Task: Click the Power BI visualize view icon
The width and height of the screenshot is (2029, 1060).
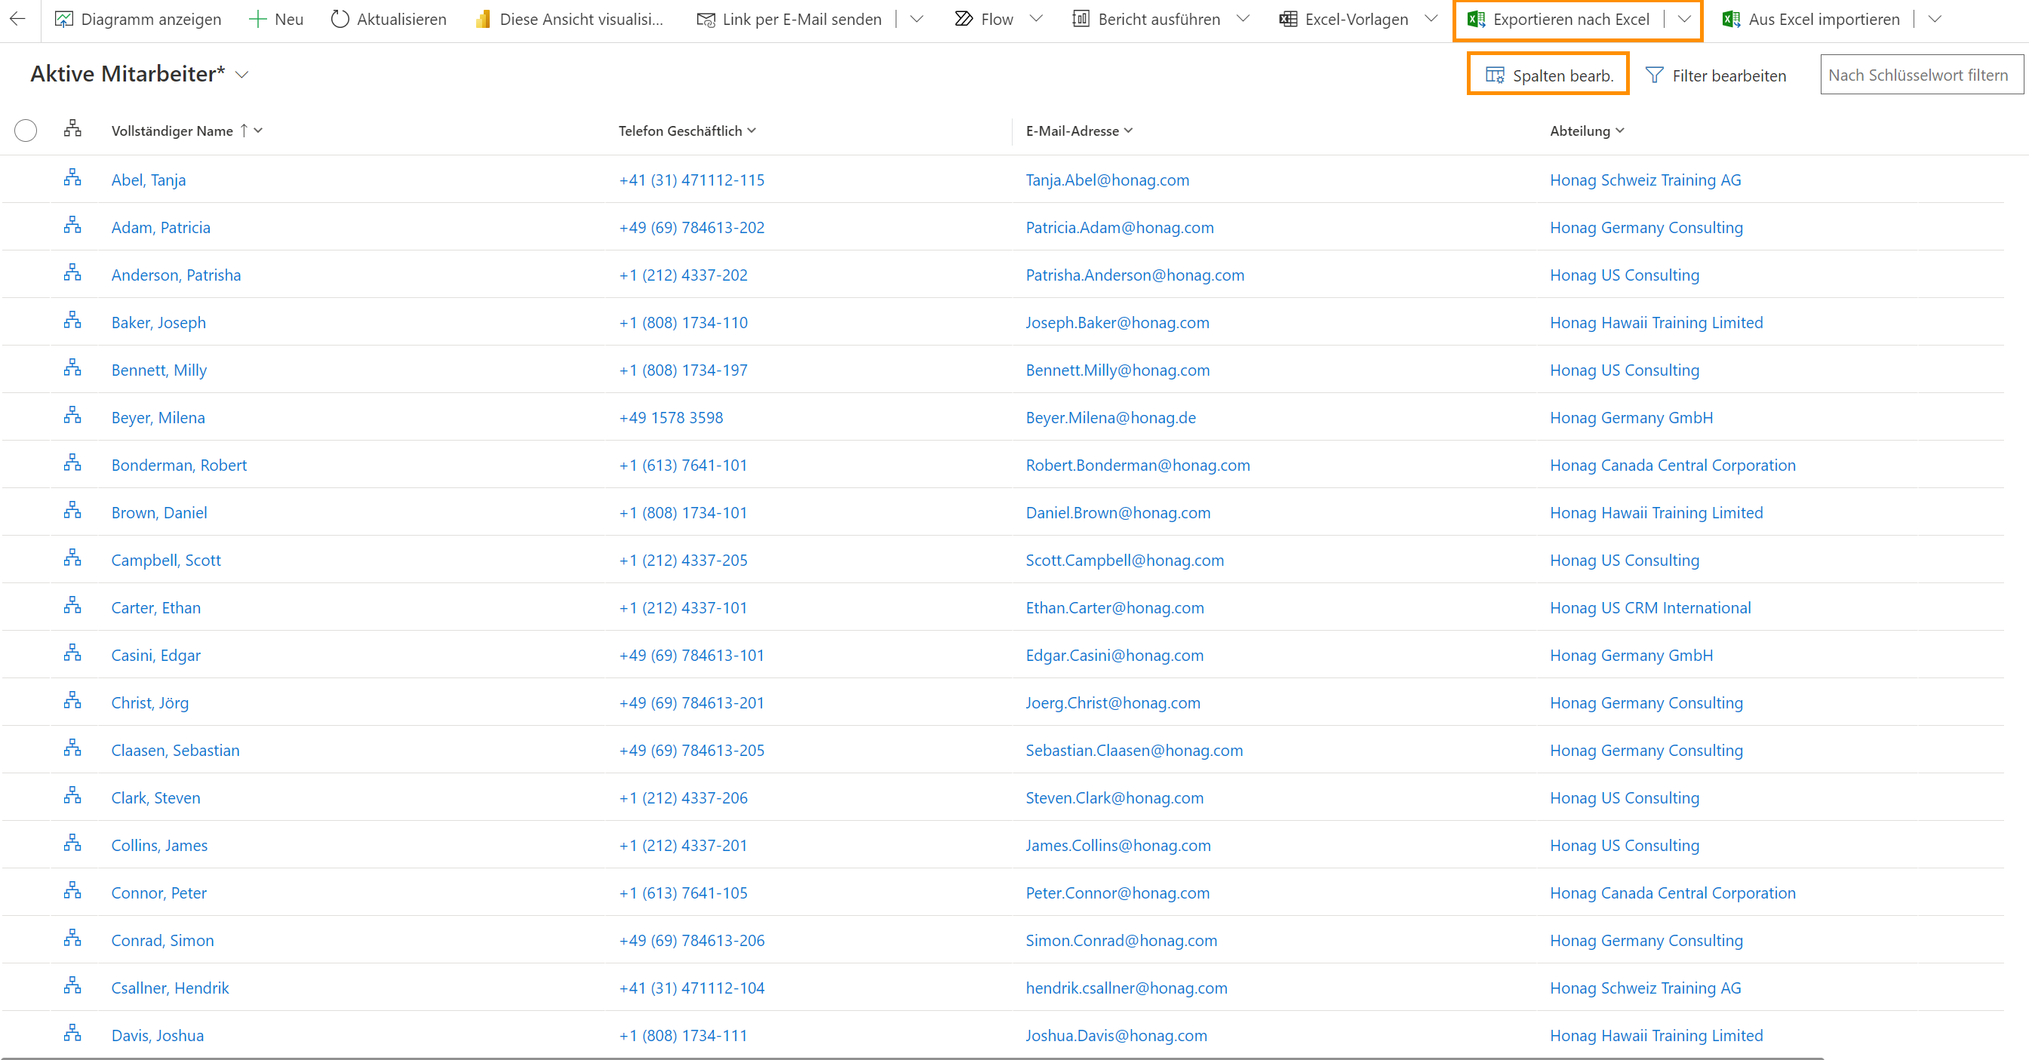Action: tap(483, 19)
